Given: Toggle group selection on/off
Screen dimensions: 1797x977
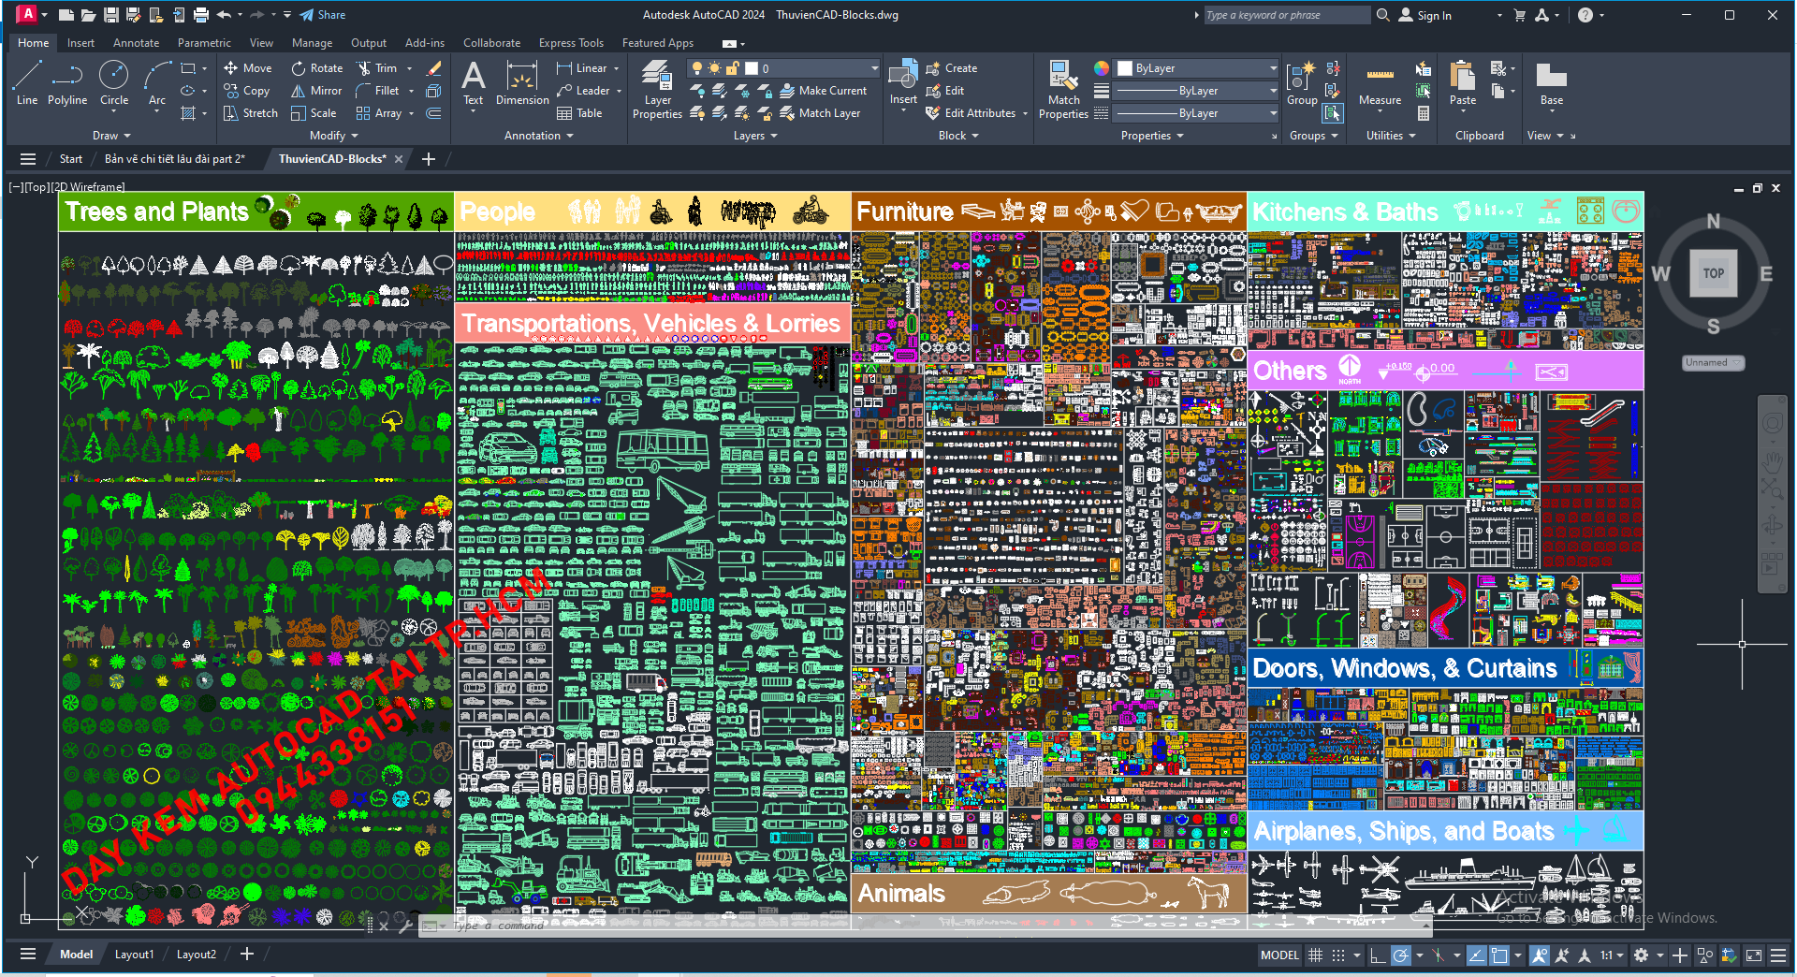Looking at the screenshot, I should pos(1332,113).
